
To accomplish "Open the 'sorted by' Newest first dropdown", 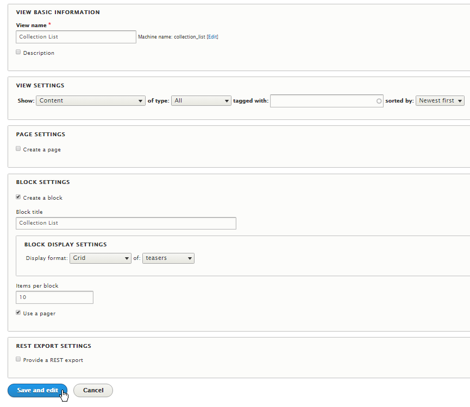I will point(440,100).
